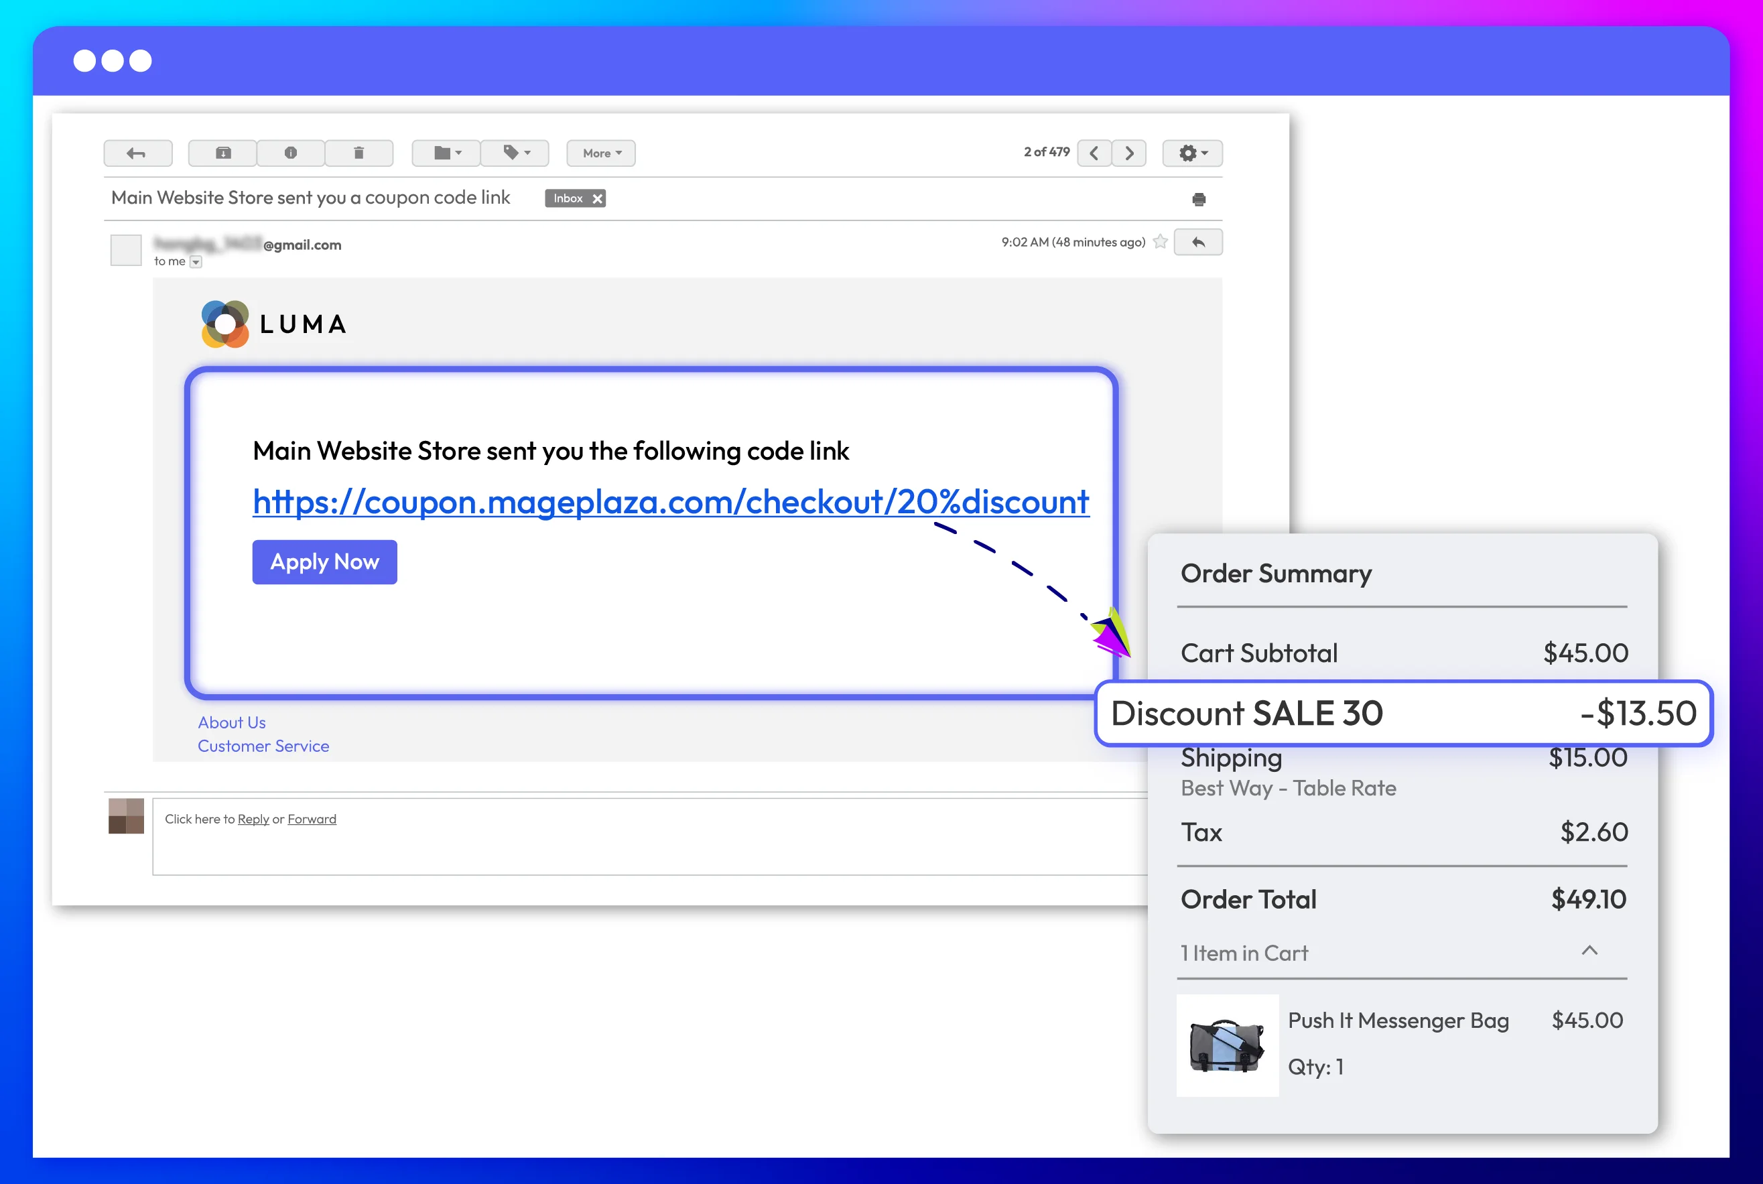
Task: Click the Forward email option
Action: pyautogui.click(x=313, y=818)
